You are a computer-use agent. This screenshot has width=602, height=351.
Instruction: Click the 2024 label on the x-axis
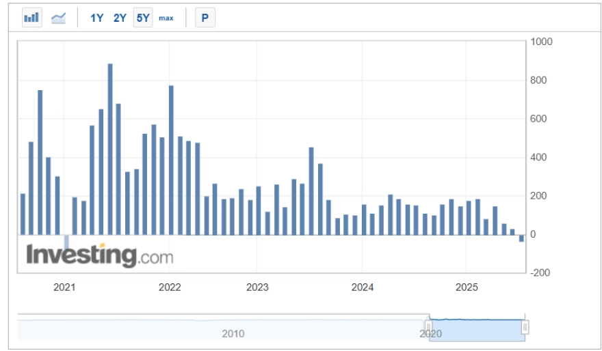363,286
